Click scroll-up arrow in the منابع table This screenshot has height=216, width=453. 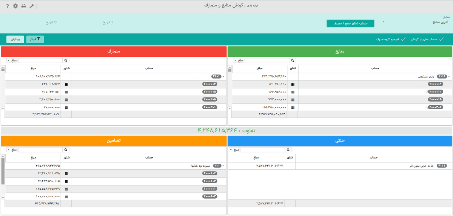[x=230, y=67]
